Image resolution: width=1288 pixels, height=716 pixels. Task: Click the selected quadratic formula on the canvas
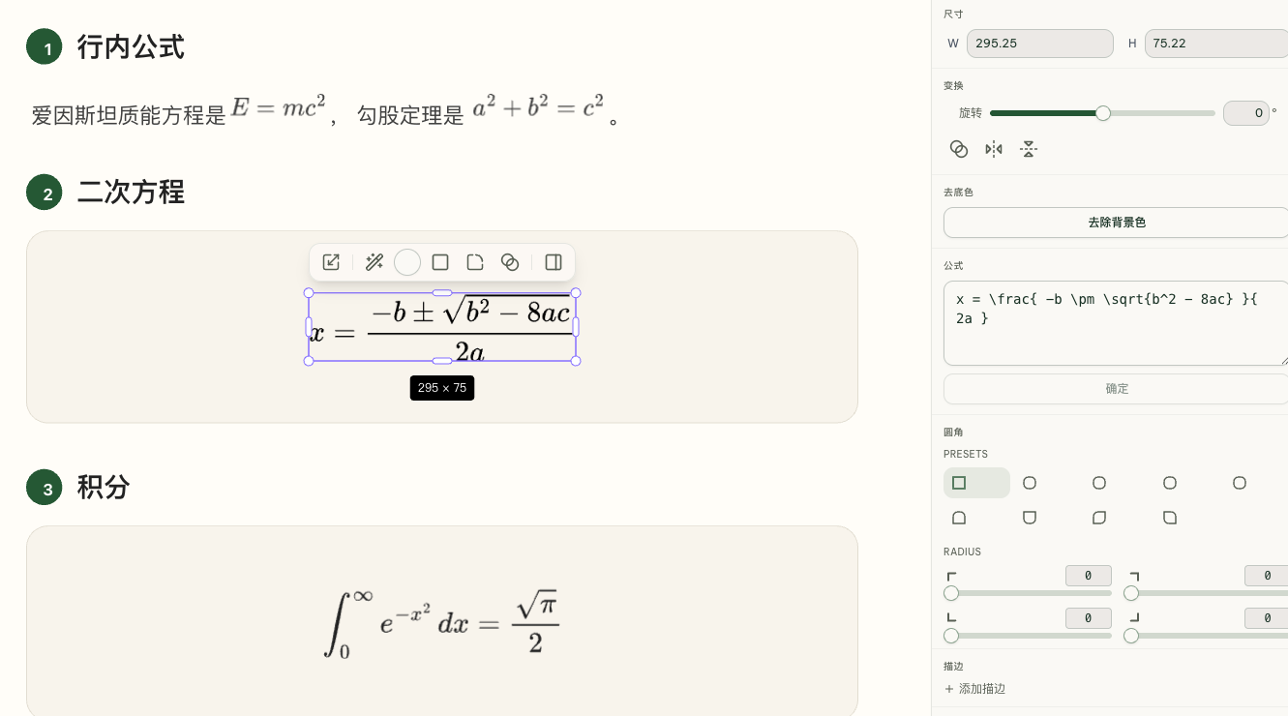(x=442, y=327)
